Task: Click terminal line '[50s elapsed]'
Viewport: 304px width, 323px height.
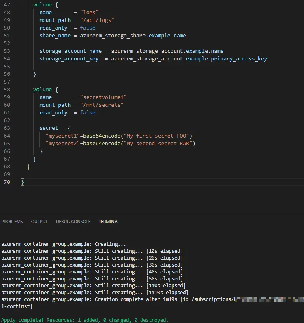Action: [92, 279]
